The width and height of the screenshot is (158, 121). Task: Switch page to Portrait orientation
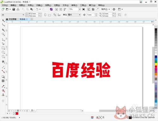(45, 15)
